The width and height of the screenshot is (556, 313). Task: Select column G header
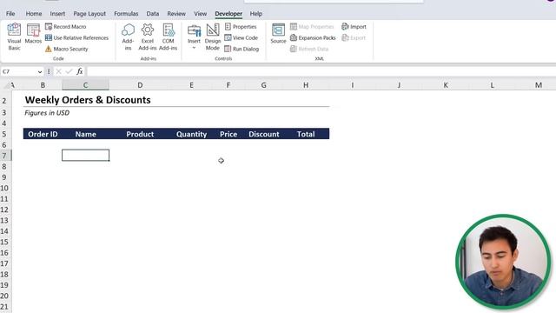click(263, 85)
